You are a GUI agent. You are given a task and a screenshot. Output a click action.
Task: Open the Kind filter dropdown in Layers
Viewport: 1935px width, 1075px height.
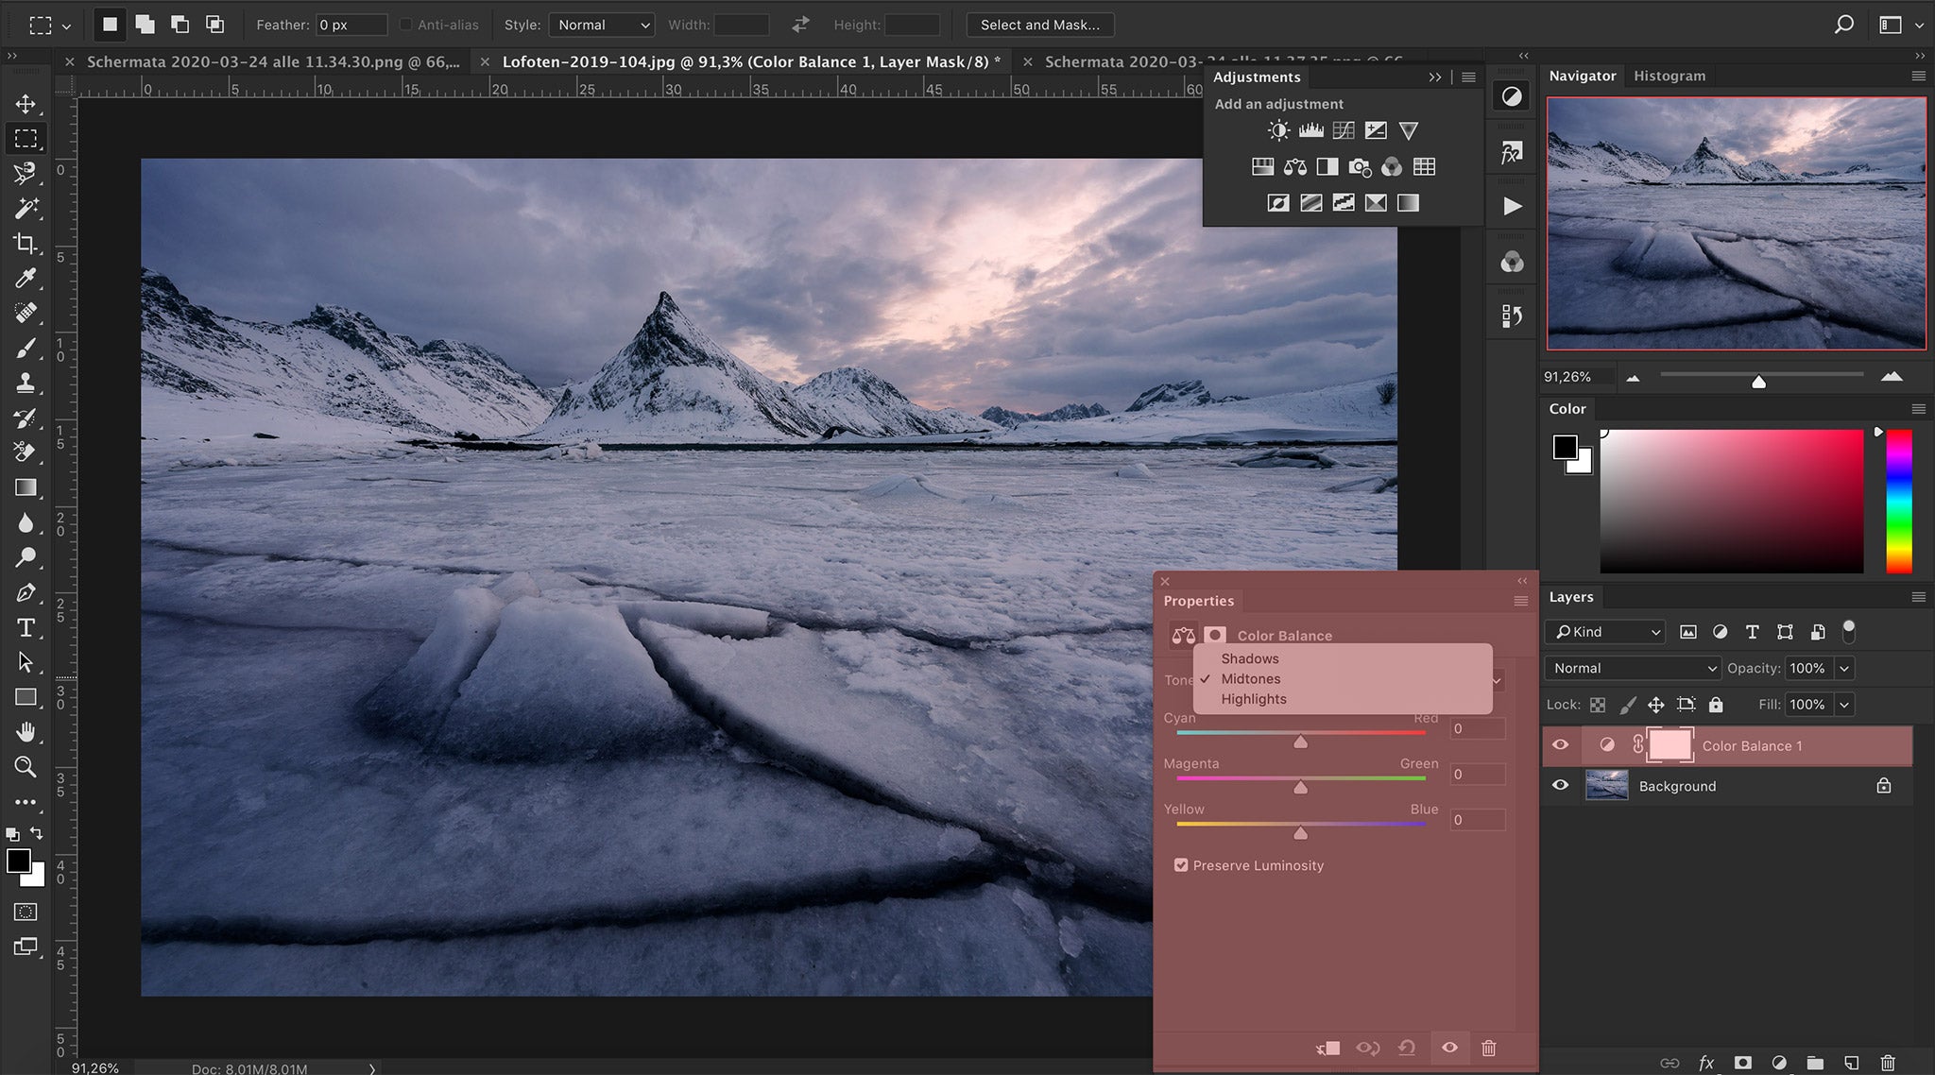tap(1603, 631)
